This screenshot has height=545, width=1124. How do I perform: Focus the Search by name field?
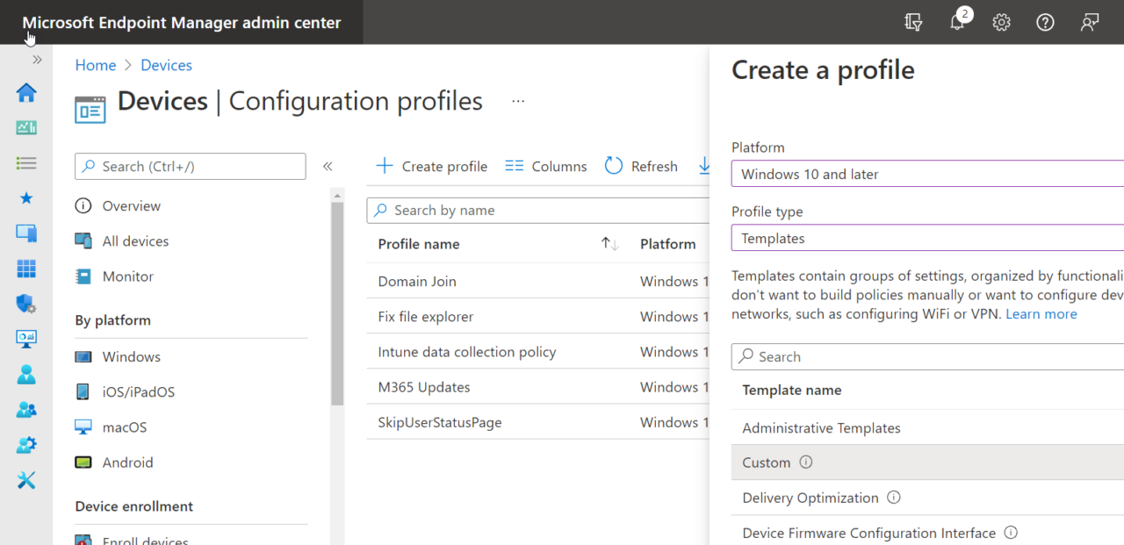[x=538, y=211]
